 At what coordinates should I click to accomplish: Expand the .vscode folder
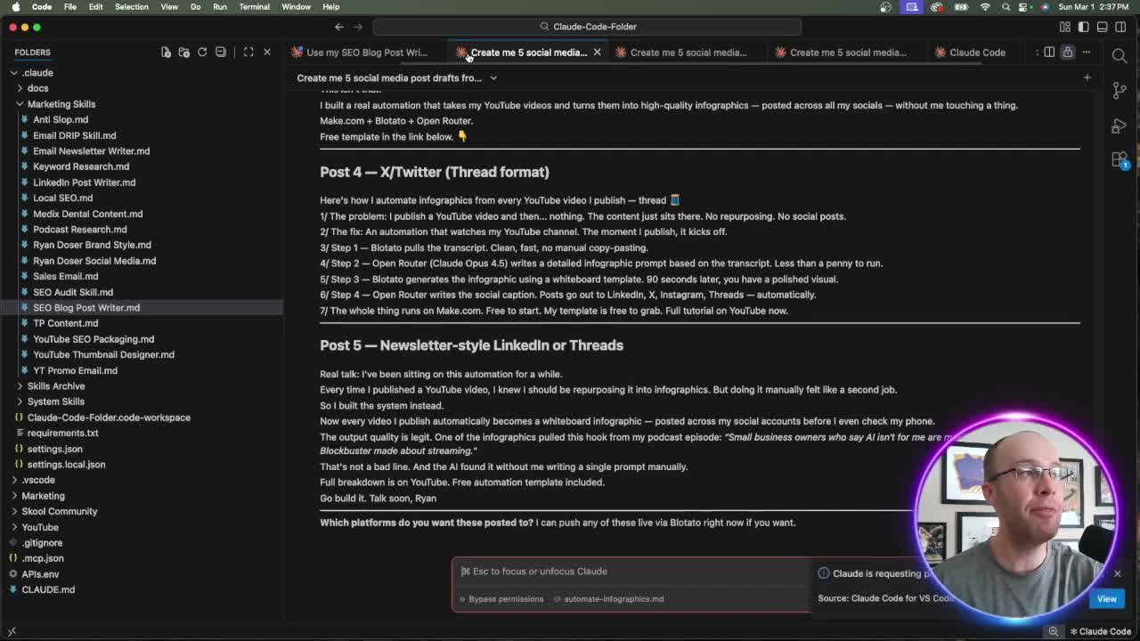pos(37,480)
